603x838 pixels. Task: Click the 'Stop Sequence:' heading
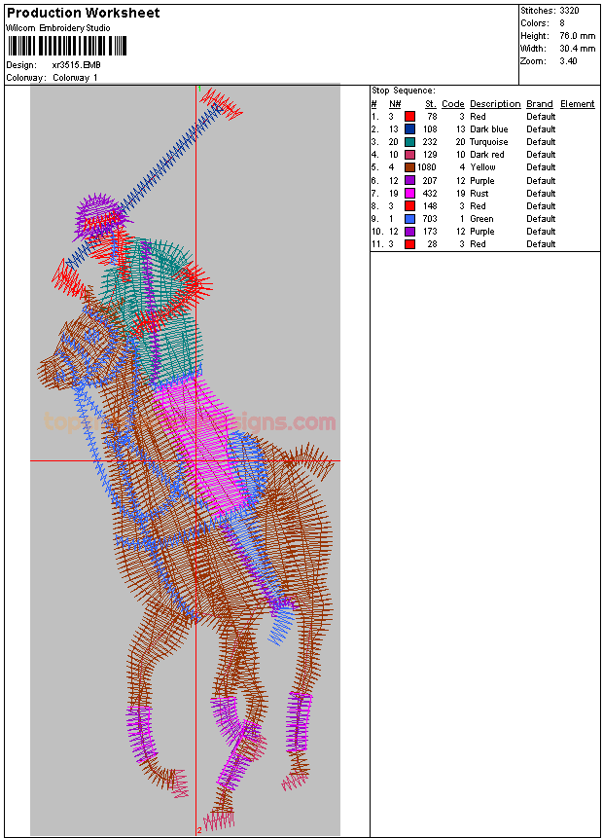pos(404,91)
